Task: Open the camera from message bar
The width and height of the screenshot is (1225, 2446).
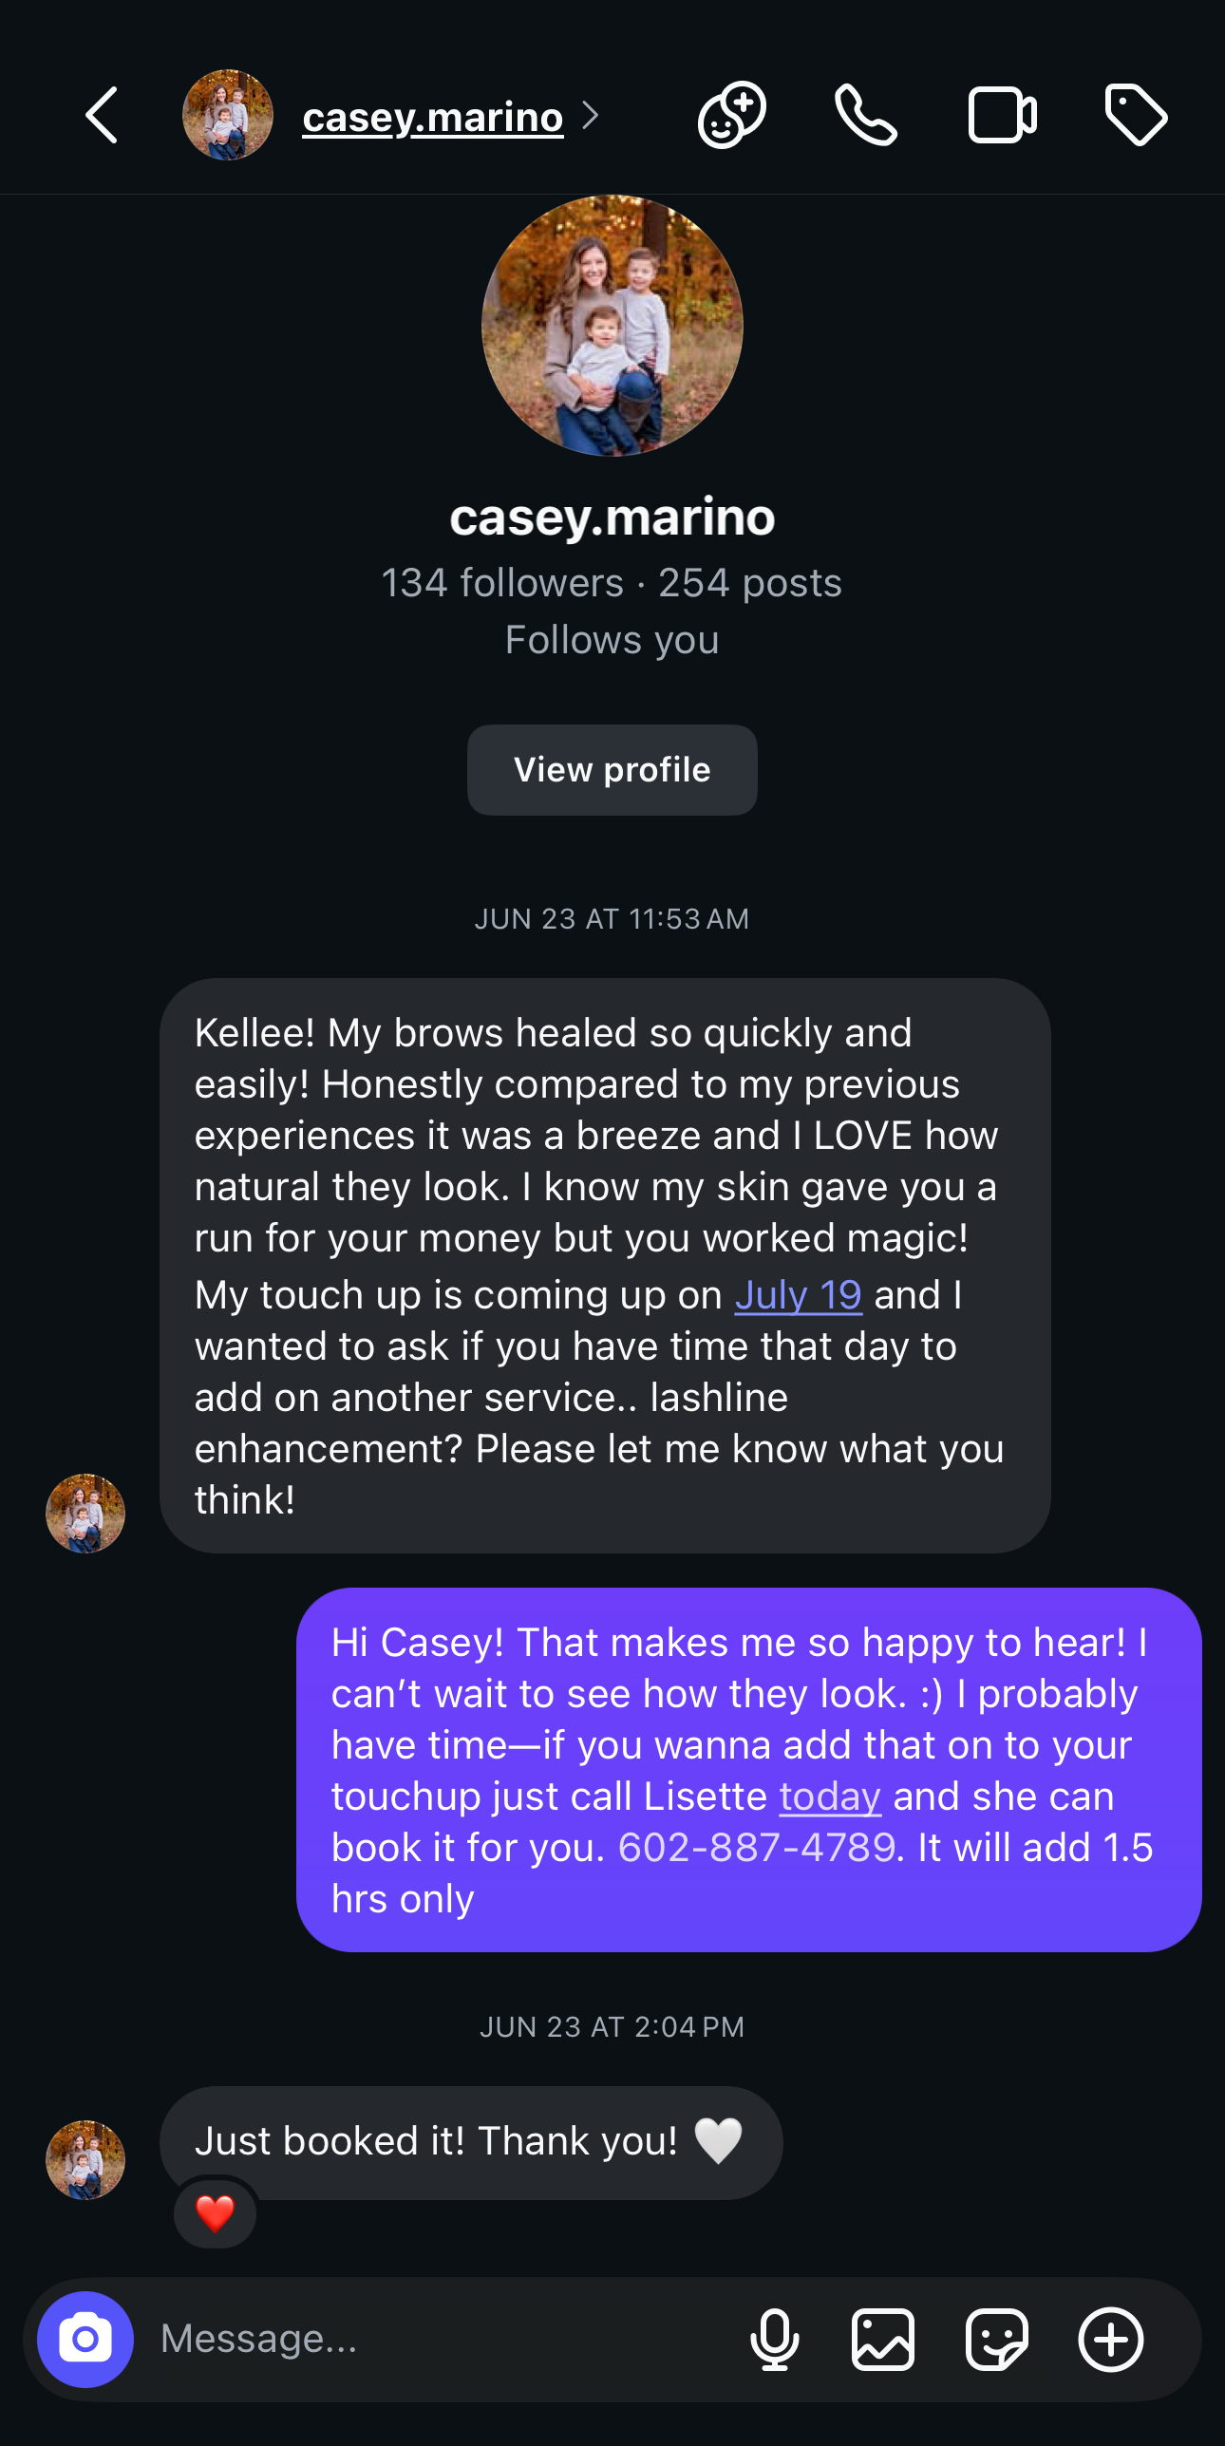Action: (85, 2340)
